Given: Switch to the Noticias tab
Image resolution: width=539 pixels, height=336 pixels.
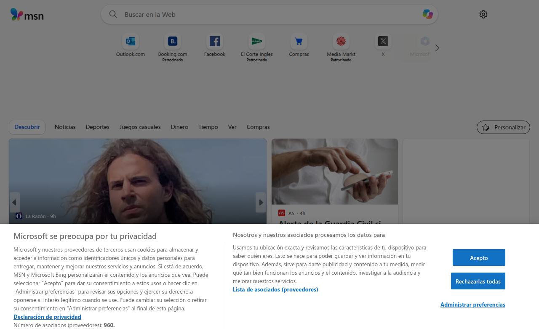Looking at the screenshot, I should (65, 127).
